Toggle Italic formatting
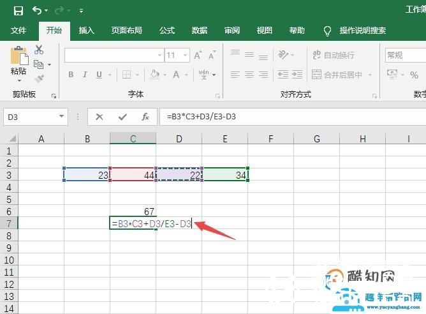426x314 pixels. pyautogui.click(x=85, y=75)
